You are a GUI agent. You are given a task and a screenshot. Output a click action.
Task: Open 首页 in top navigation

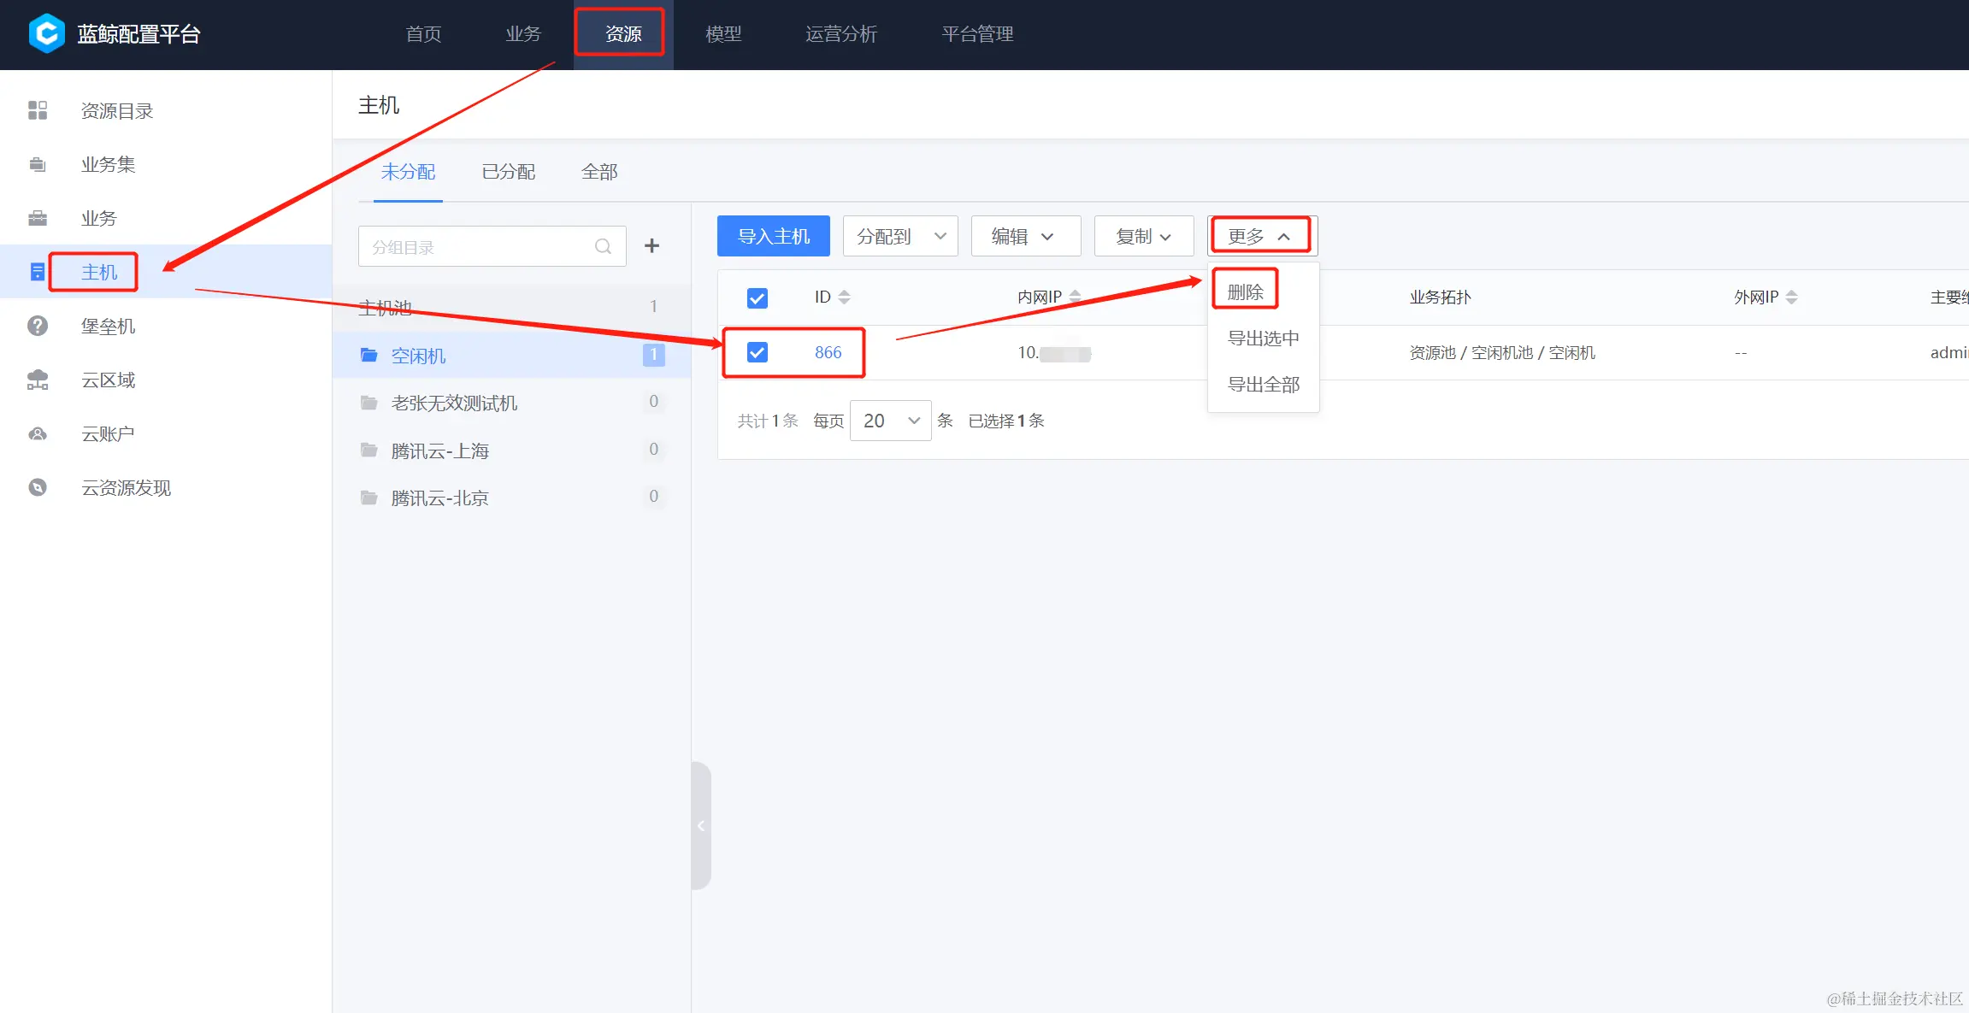[423, 34]
